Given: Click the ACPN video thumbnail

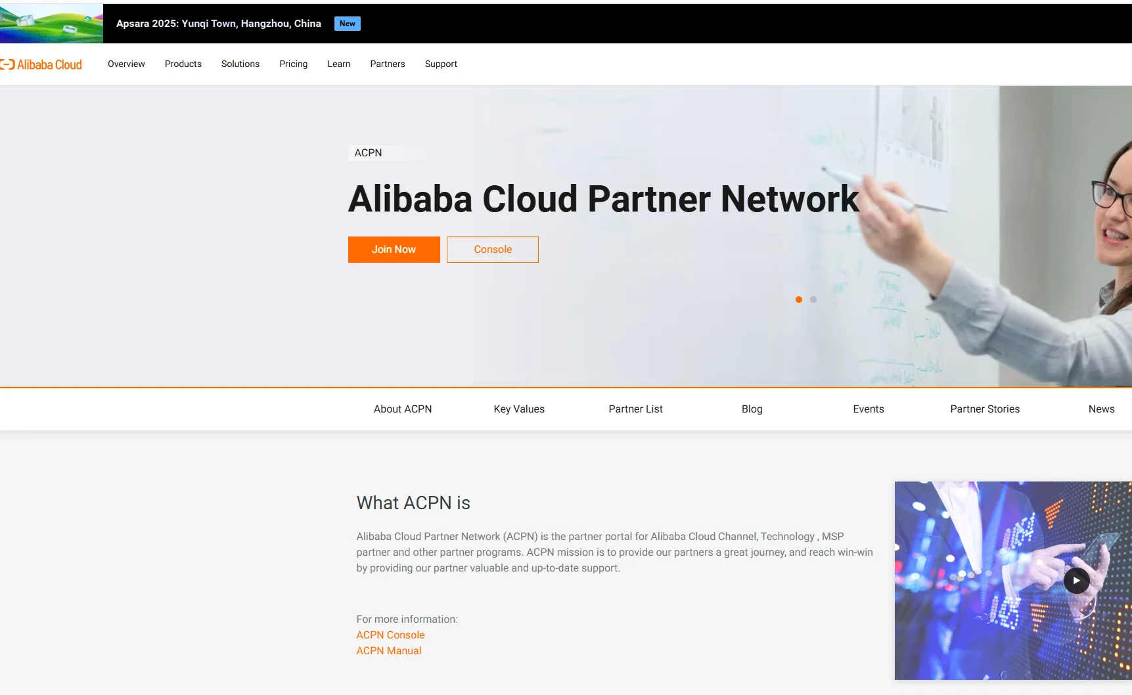Looking at the screenshot, I should tap(1013, 581).
